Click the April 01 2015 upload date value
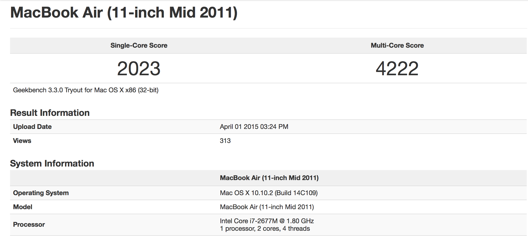Viewport: 528px width, 236px height. (x=254, y=127)
